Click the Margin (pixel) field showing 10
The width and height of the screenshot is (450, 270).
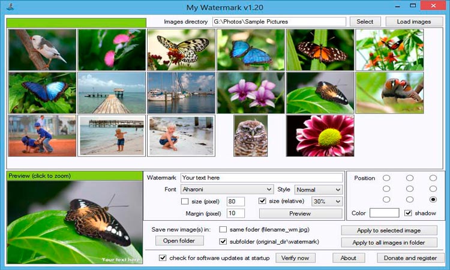coord(236,213)
